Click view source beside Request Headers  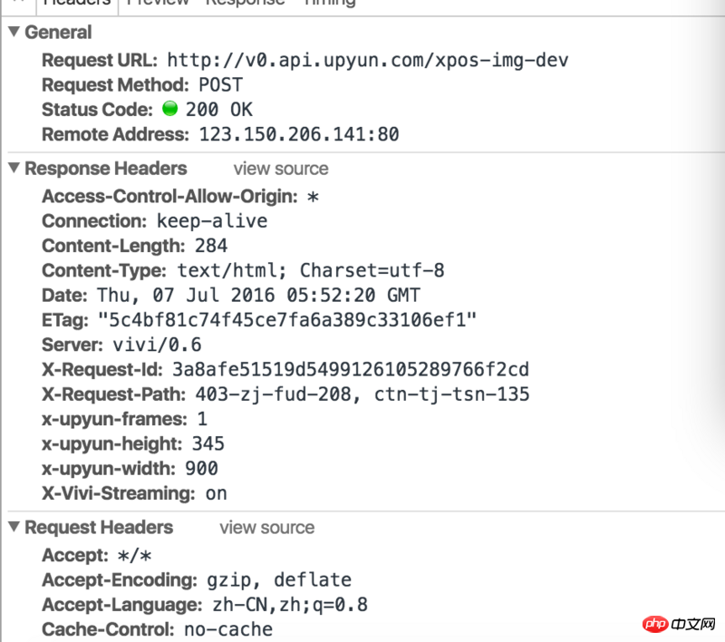[x=266, y=528]
